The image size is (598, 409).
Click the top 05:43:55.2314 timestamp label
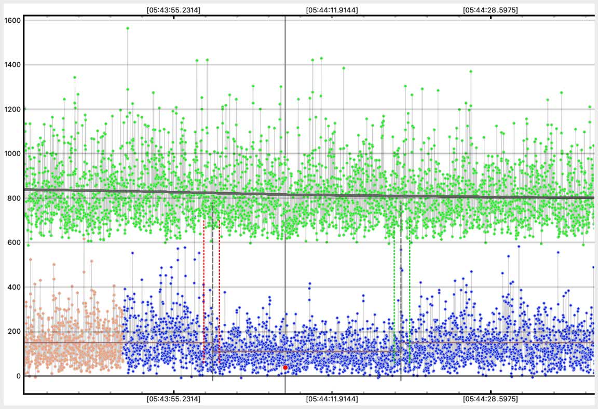[x=173, y=10]
